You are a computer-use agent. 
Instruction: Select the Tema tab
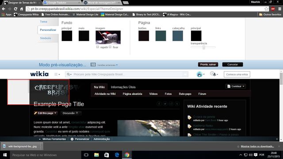click(43, 22)
